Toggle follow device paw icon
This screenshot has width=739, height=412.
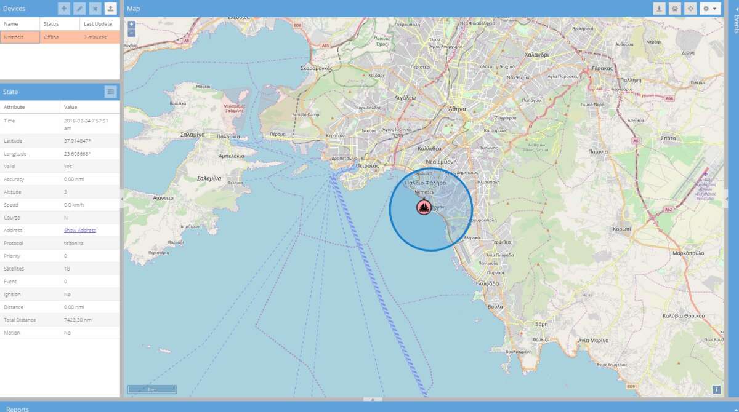(x=675, y=9)
